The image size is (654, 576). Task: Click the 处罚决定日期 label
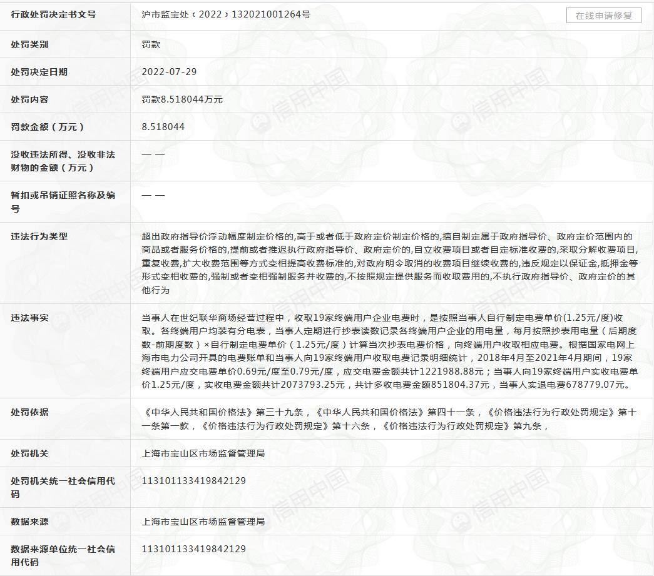[x=39, y=72]
